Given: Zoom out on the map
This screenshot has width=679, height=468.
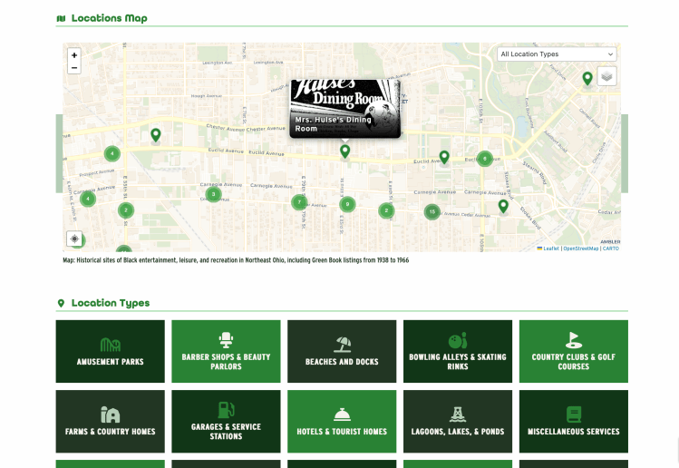Looking at the screenshot, I should click(x=74, y=68).
